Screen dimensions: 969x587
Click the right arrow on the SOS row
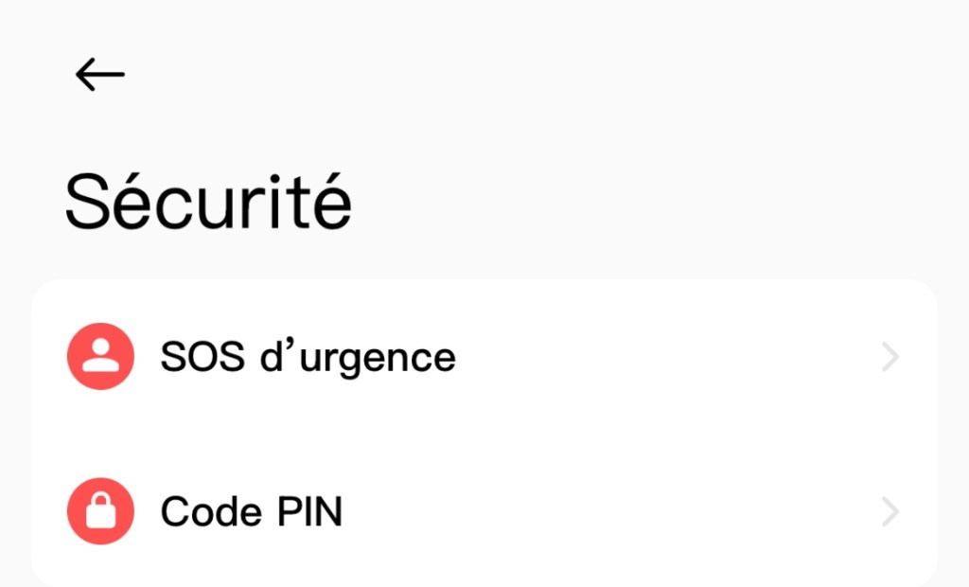click(890, 358)
